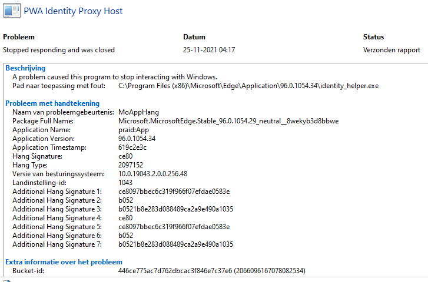Select the praid:App value
The width and height of the screenshot is (428, 282).
coord(134,130)
